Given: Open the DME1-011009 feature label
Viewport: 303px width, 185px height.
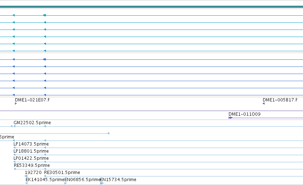Looking at the screenshot, I should pos(245,114).
